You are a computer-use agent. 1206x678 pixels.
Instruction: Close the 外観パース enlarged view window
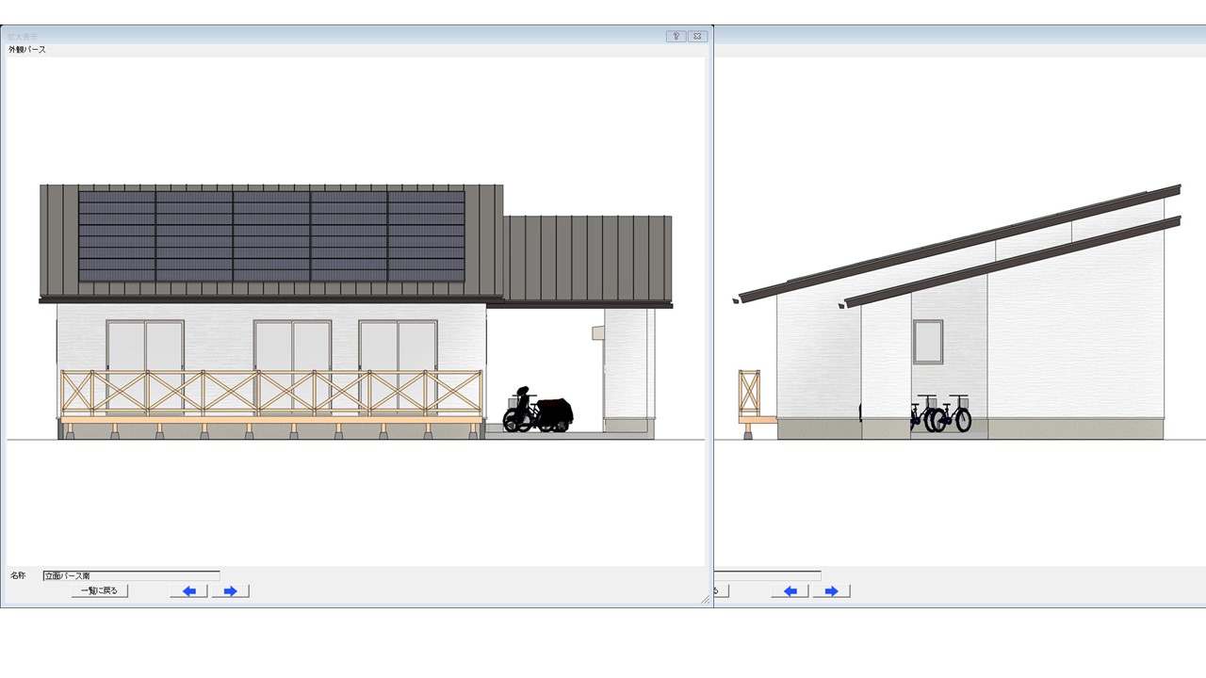[697, 36]
